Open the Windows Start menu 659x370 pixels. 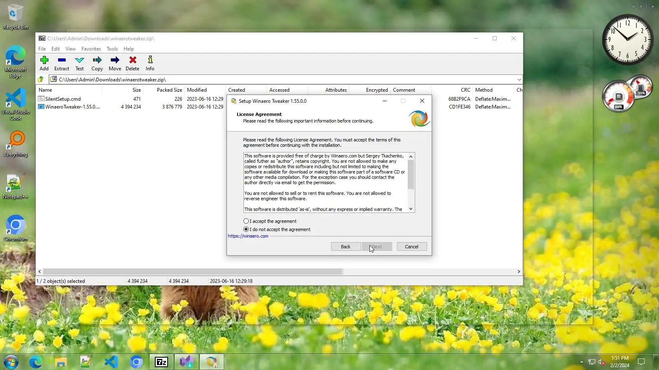click(11, 362)
